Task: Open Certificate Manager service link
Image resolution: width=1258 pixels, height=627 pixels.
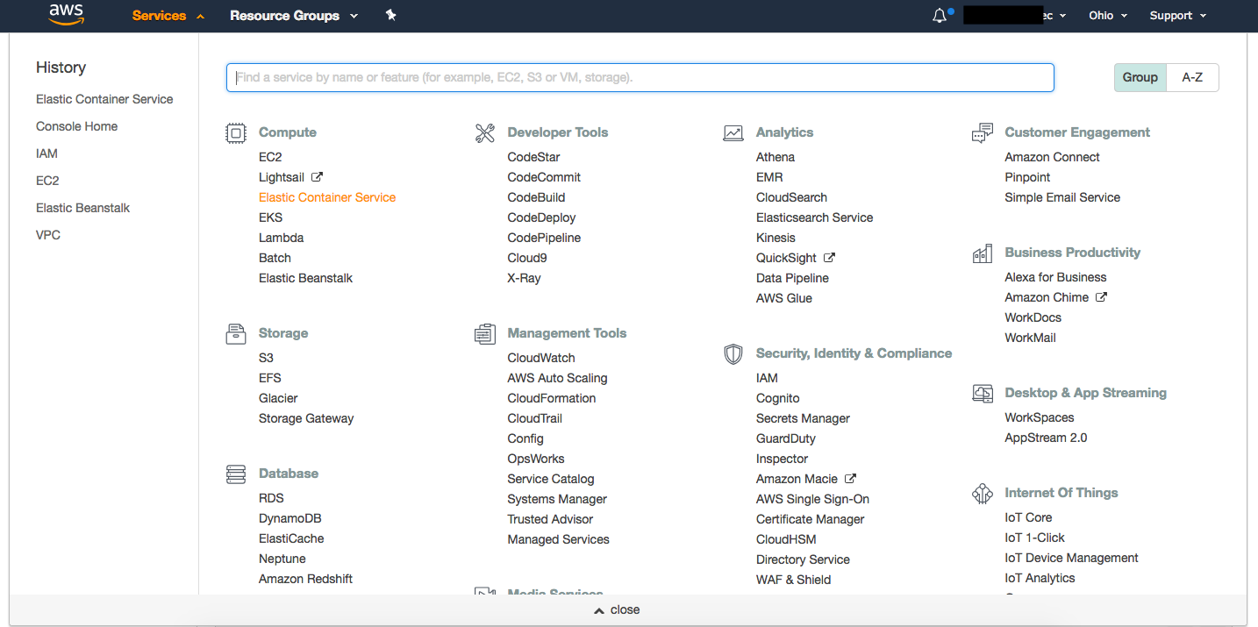Action: point(811,519)
